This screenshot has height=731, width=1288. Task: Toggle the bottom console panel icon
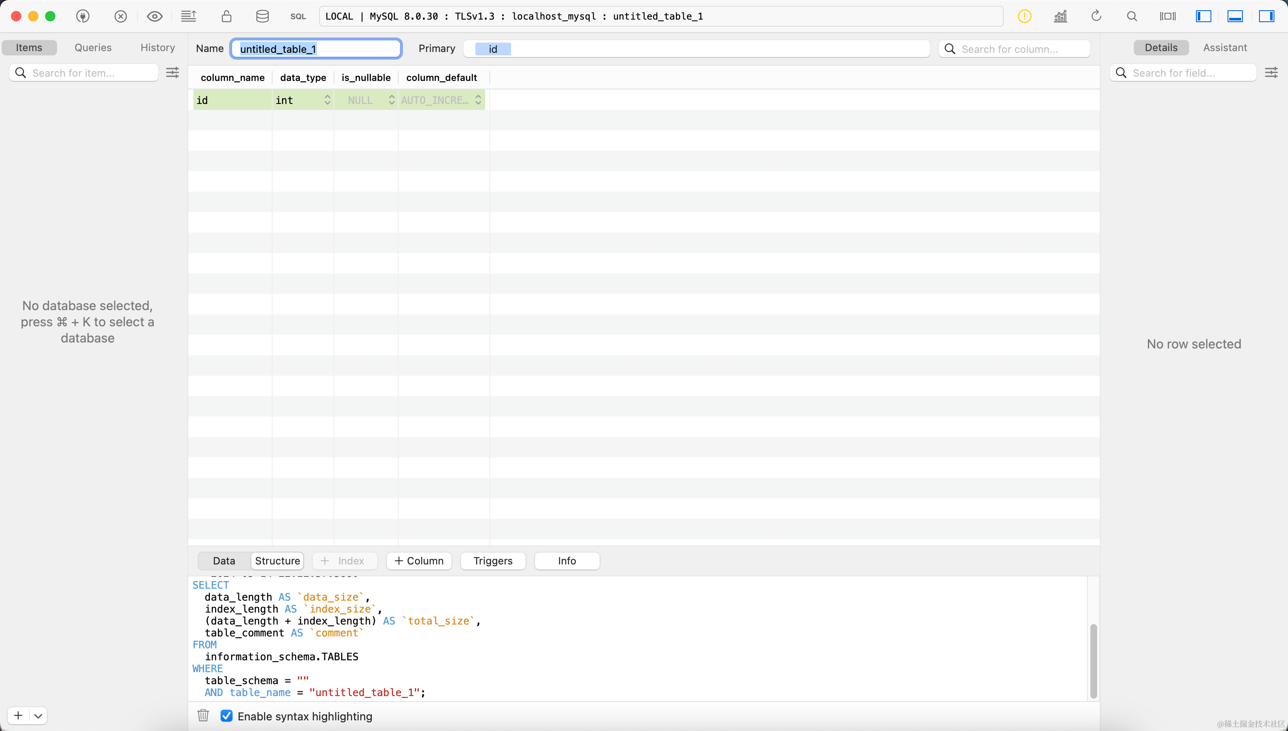[1235, 17]
